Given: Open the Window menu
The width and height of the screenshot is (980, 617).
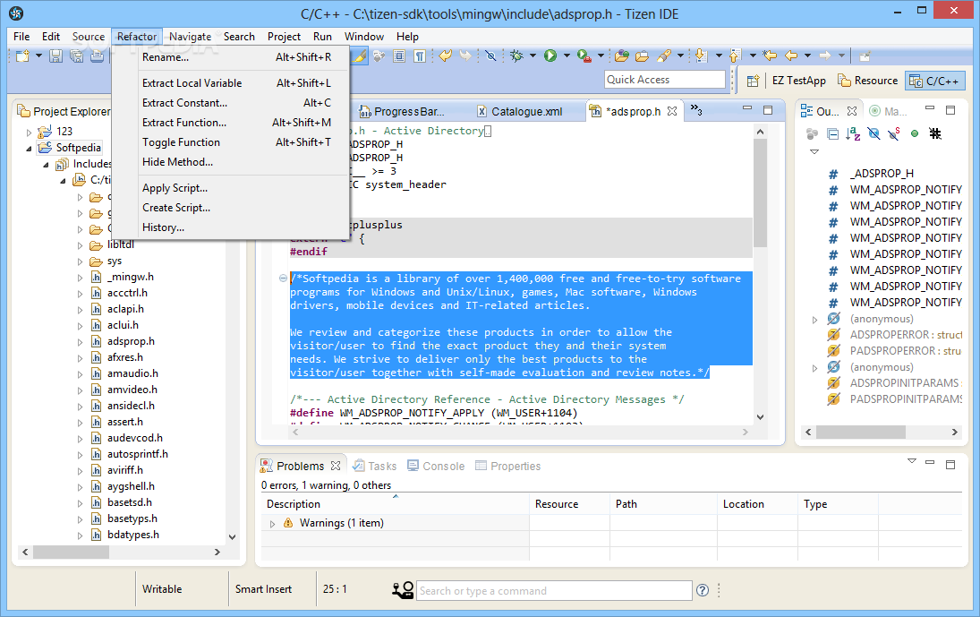Looking at the screenshot, I should point(363,36).
